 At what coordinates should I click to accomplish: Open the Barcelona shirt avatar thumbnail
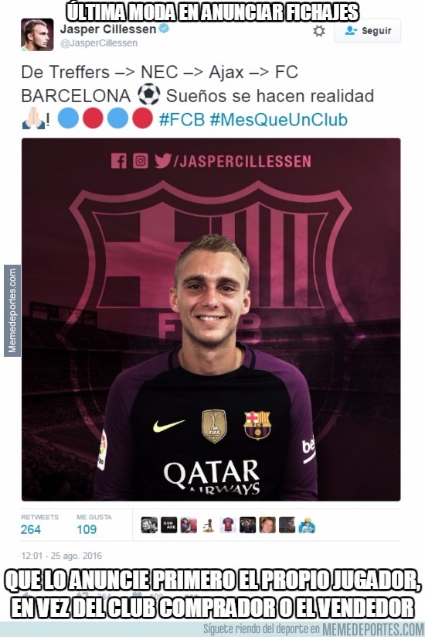pos(228,525)
